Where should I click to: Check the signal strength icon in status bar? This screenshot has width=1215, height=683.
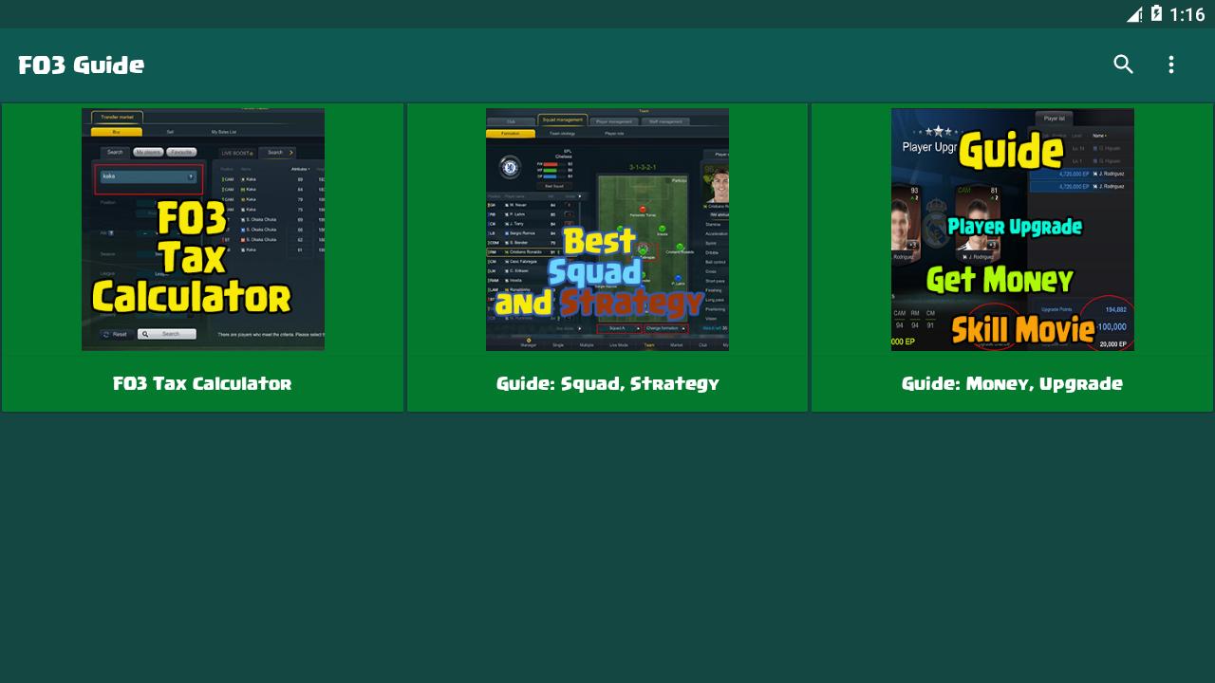(1134, 14)
